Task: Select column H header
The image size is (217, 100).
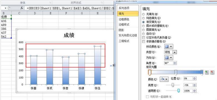Action: [98, 13]
